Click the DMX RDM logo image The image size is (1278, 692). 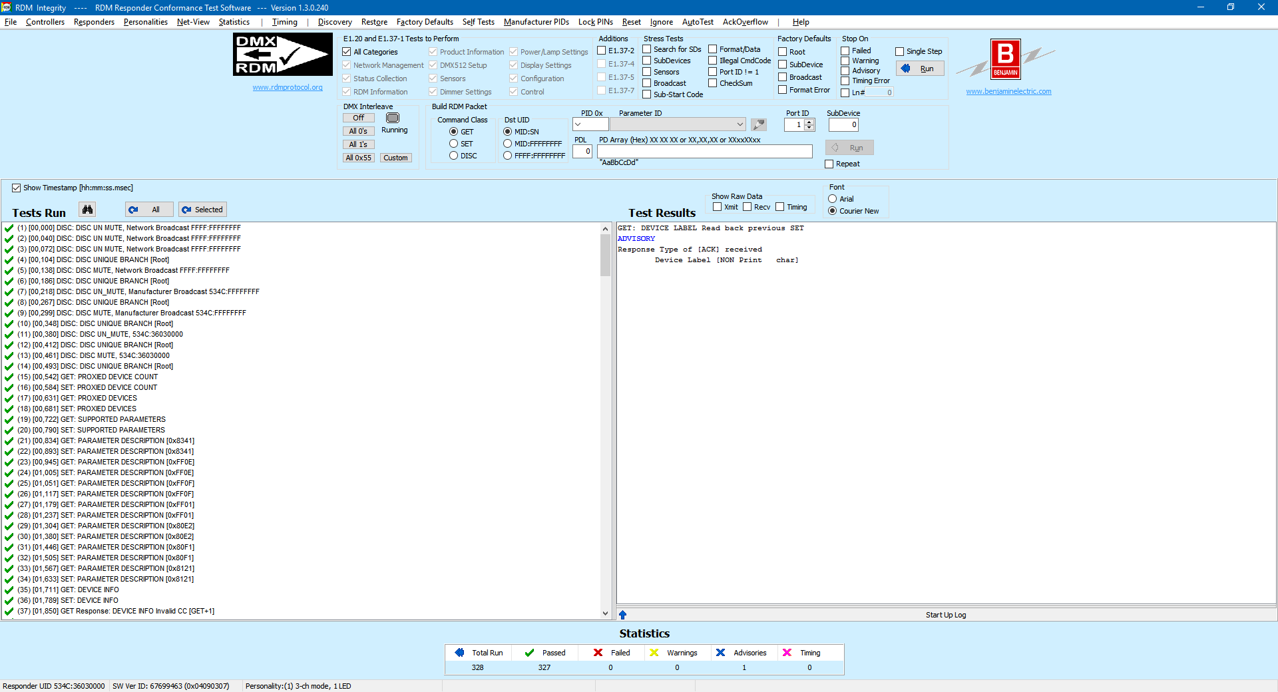click(x=282, y=55)
